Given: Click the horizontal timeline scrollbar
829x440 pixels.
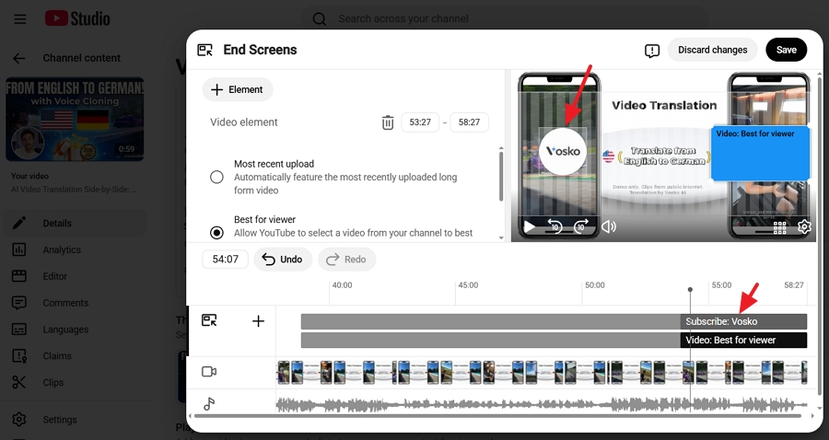Looking at the screenshot, I should 498,416.
